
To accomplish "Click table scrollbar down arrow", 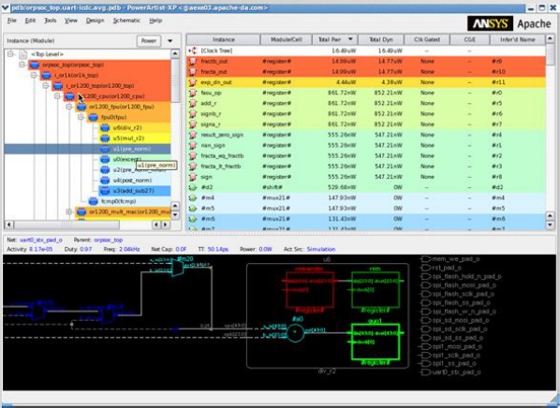I will (550, 225).
